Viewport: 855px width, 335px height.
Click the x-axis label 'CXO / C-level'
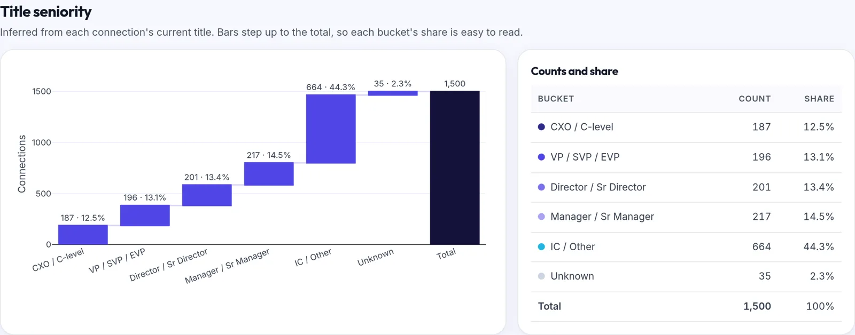pos(58,260)
